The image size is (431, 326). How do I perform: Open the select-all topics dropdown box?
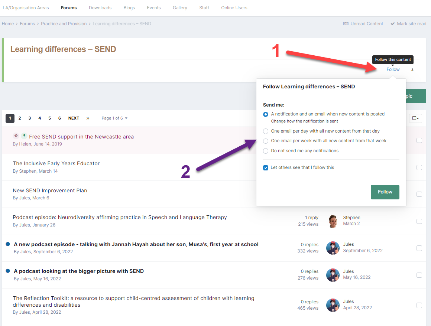click(415, 118)
